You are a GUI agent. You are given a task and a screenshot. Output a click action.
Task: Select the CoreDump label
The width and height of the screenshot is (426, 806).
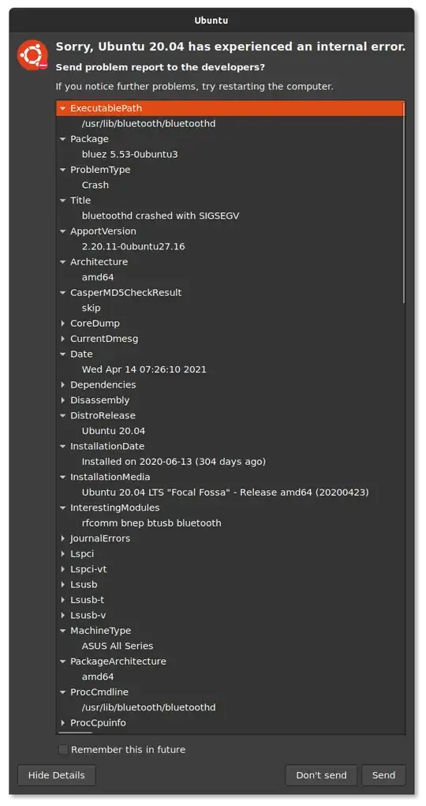95,324
